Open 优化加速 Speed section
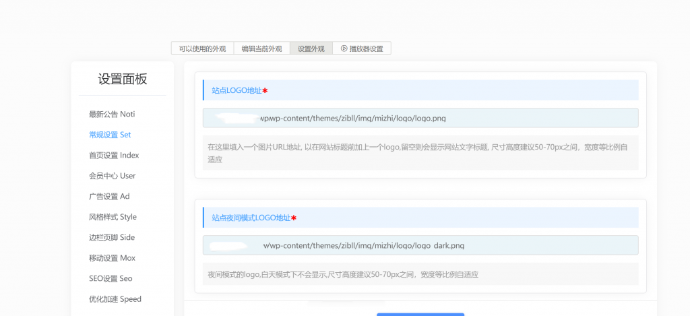The image size is (690, 316). pos(115,299)
